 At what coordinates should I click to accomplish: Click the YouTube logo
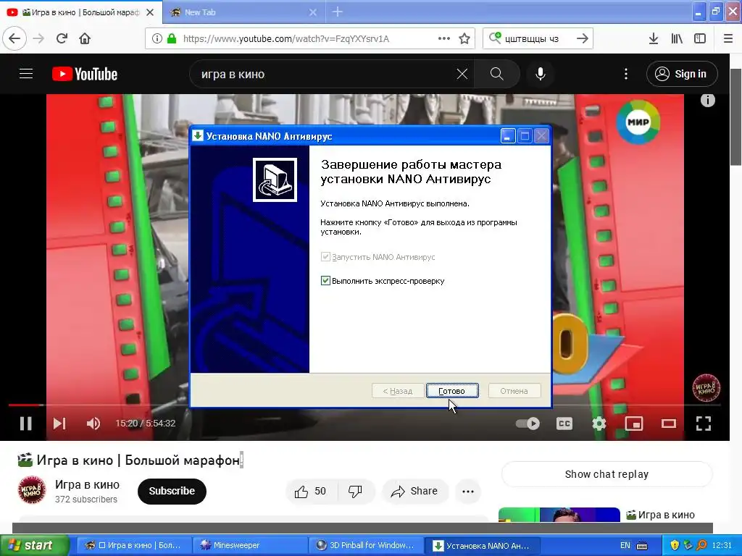point(85,74)
